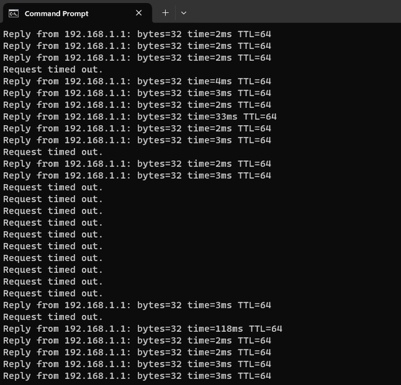This screenshot has width=401, height=385.
Task: Click the reply line showing time=33ms
Action: pos(140,116)
